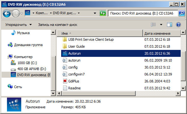Open 'Сеть' in the navigation pane
The height and width of the screenshot is (114, 187).
click(x=18, y=87)
